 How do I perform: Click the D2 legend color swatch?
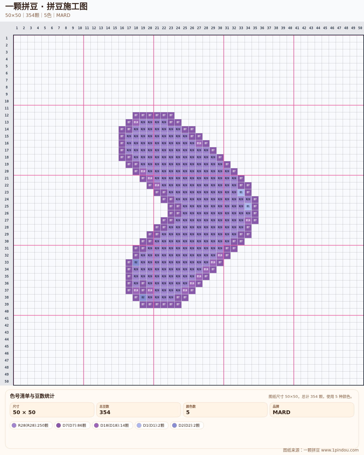(175, 426)
